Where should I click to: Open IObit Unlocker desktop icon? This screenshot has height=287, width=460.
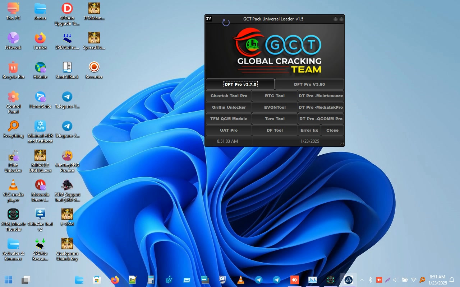coord(13,161)
